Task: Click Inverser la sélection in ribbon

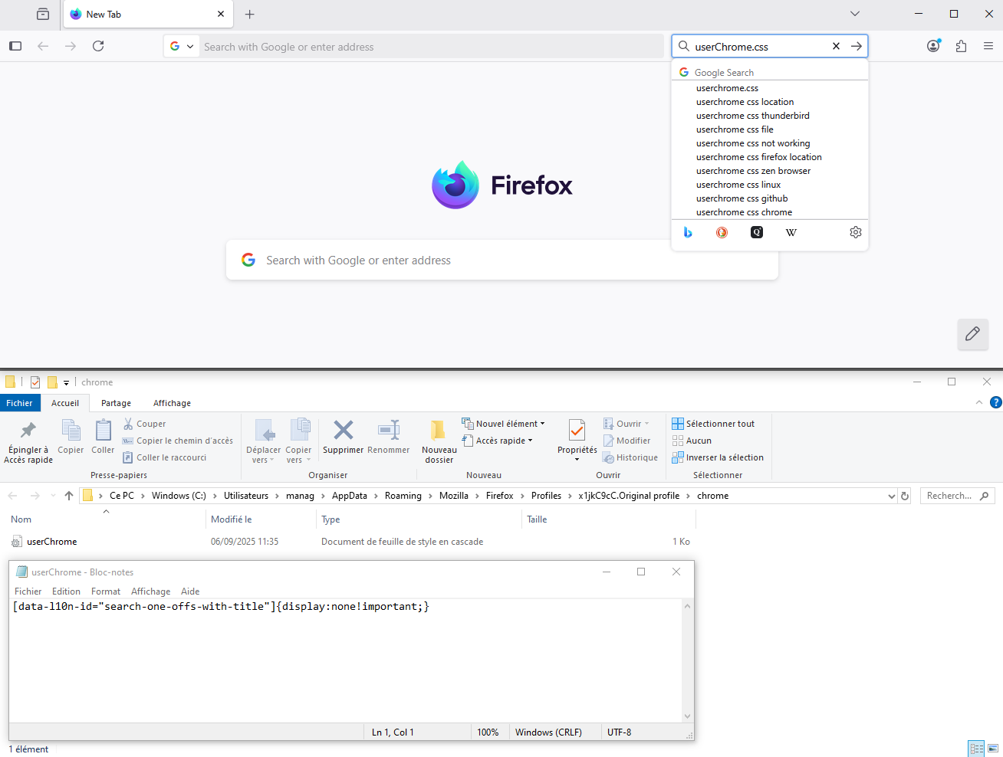Action: click(718, 457)
